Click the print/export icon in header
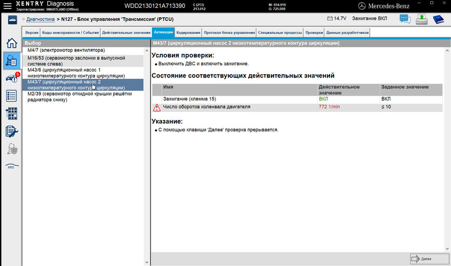Image resolution: width=451 pixels, height=266 pixels. 421,19
